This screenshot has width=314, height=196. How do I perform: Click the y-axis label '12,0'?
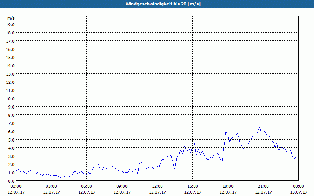point(11,82)
